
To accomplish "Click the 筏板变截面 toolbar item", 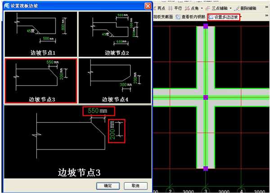I will [163, 17].
